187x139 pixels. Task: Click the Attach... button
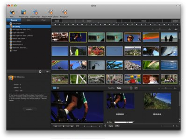tap(30, 109)
